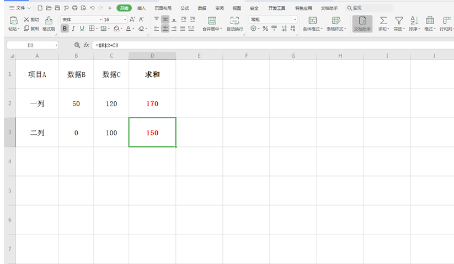454x264 pixels.
Task: Select column D header
Action: pos(152,56)
